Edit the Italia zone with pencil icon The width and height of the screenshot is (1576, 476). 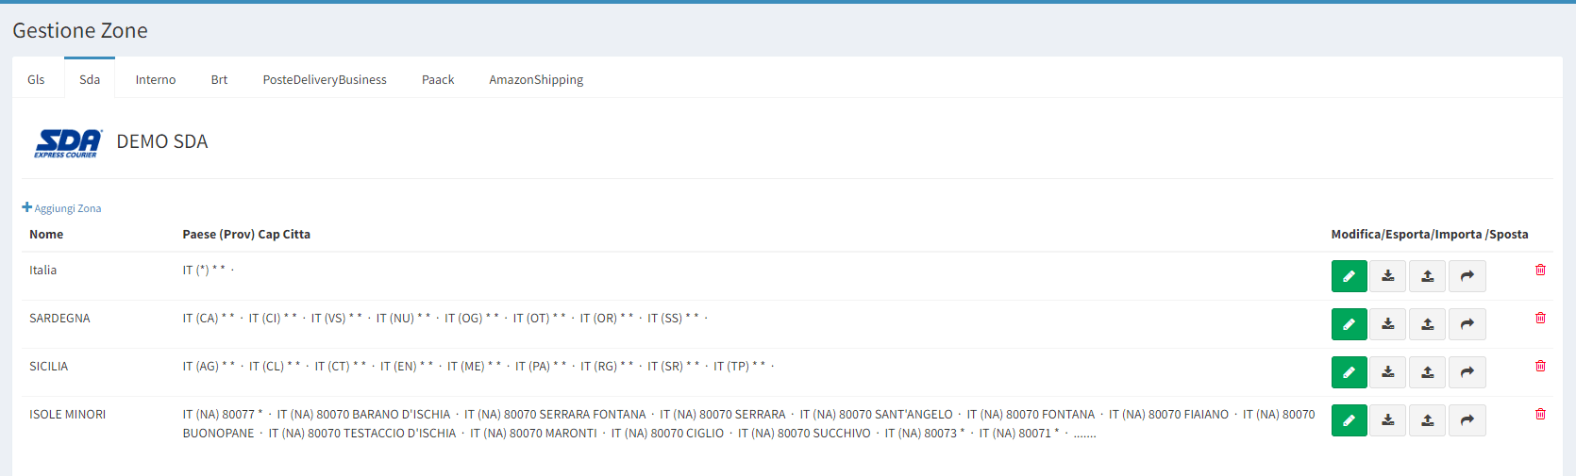click(x=1349, y=276)
